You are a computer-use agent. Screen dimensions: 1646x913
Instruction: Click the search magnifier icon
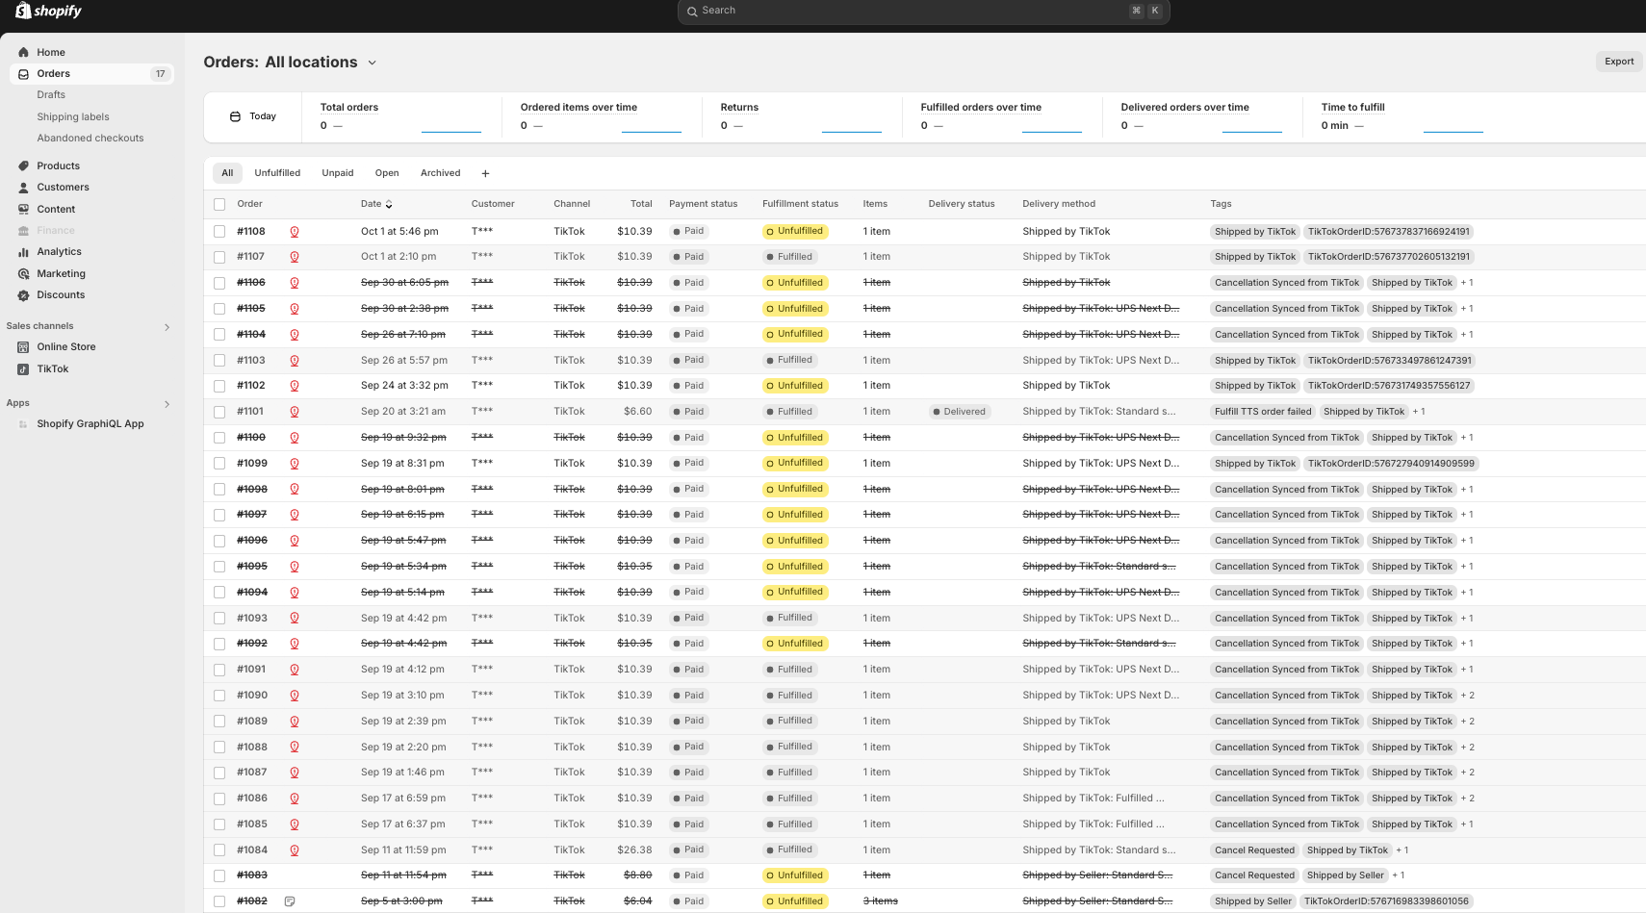692,11
